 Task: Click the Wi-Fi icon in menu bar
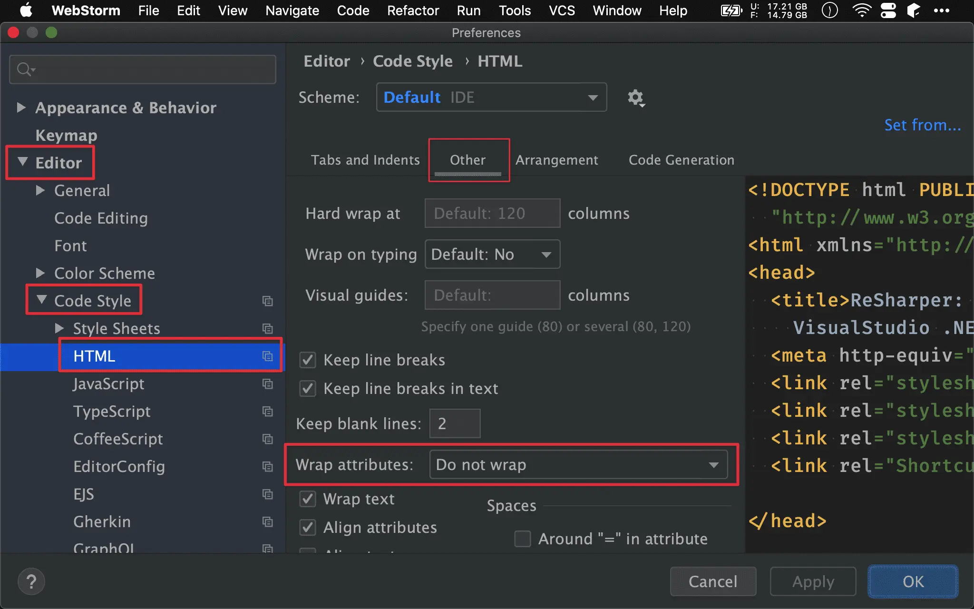pos(861,10)
